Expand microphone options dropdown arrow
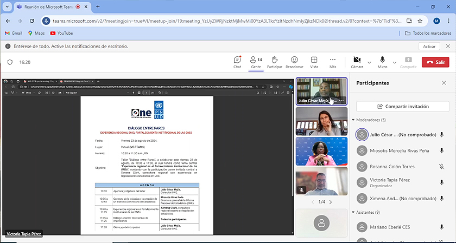 [395, 62]
